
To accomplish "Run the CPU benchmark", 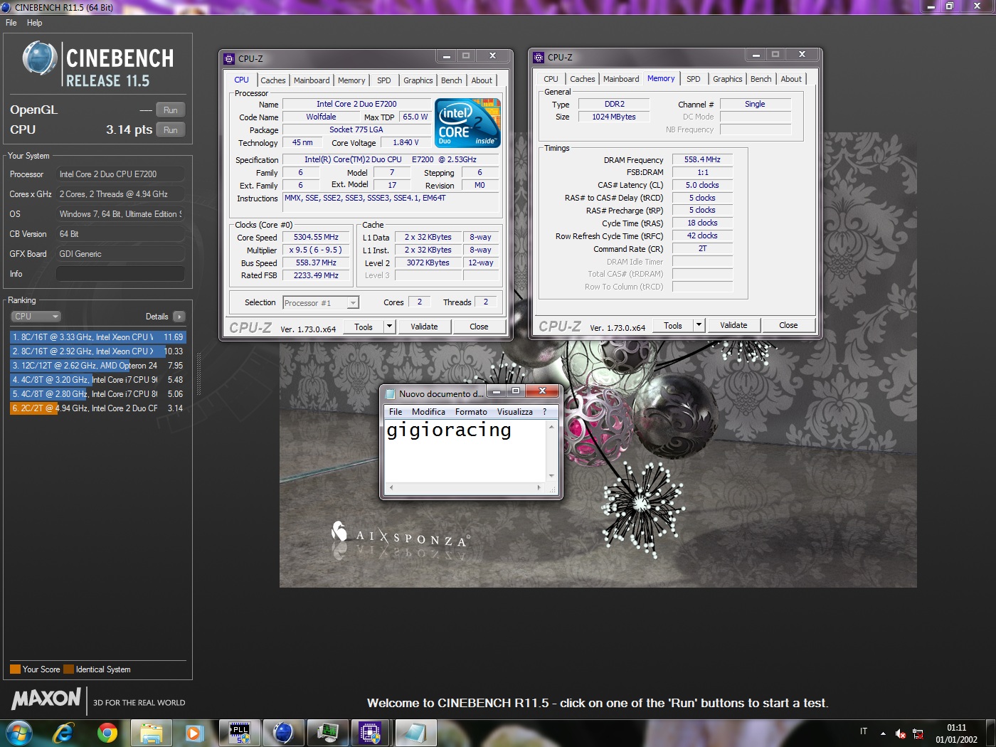I will tap(171, 130).
